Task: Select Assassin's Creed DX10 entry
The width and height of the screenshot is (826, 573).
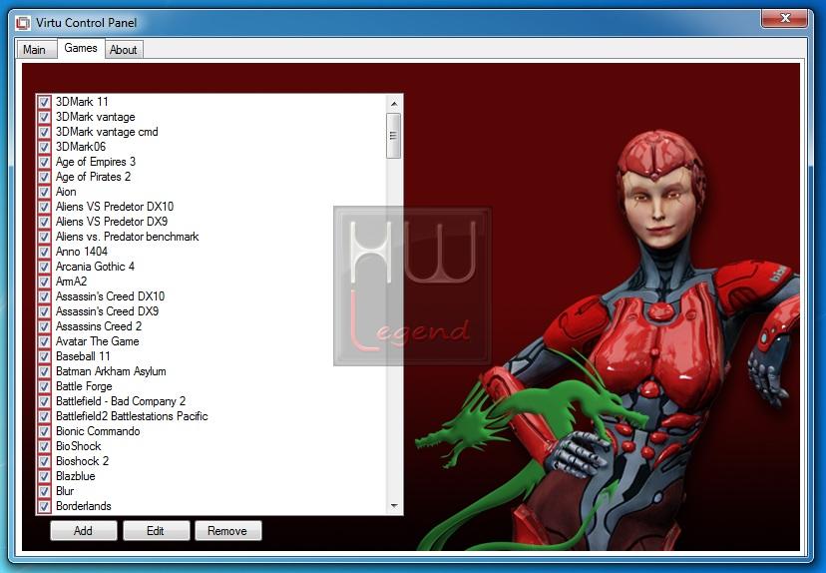Action: click(110, 296)
